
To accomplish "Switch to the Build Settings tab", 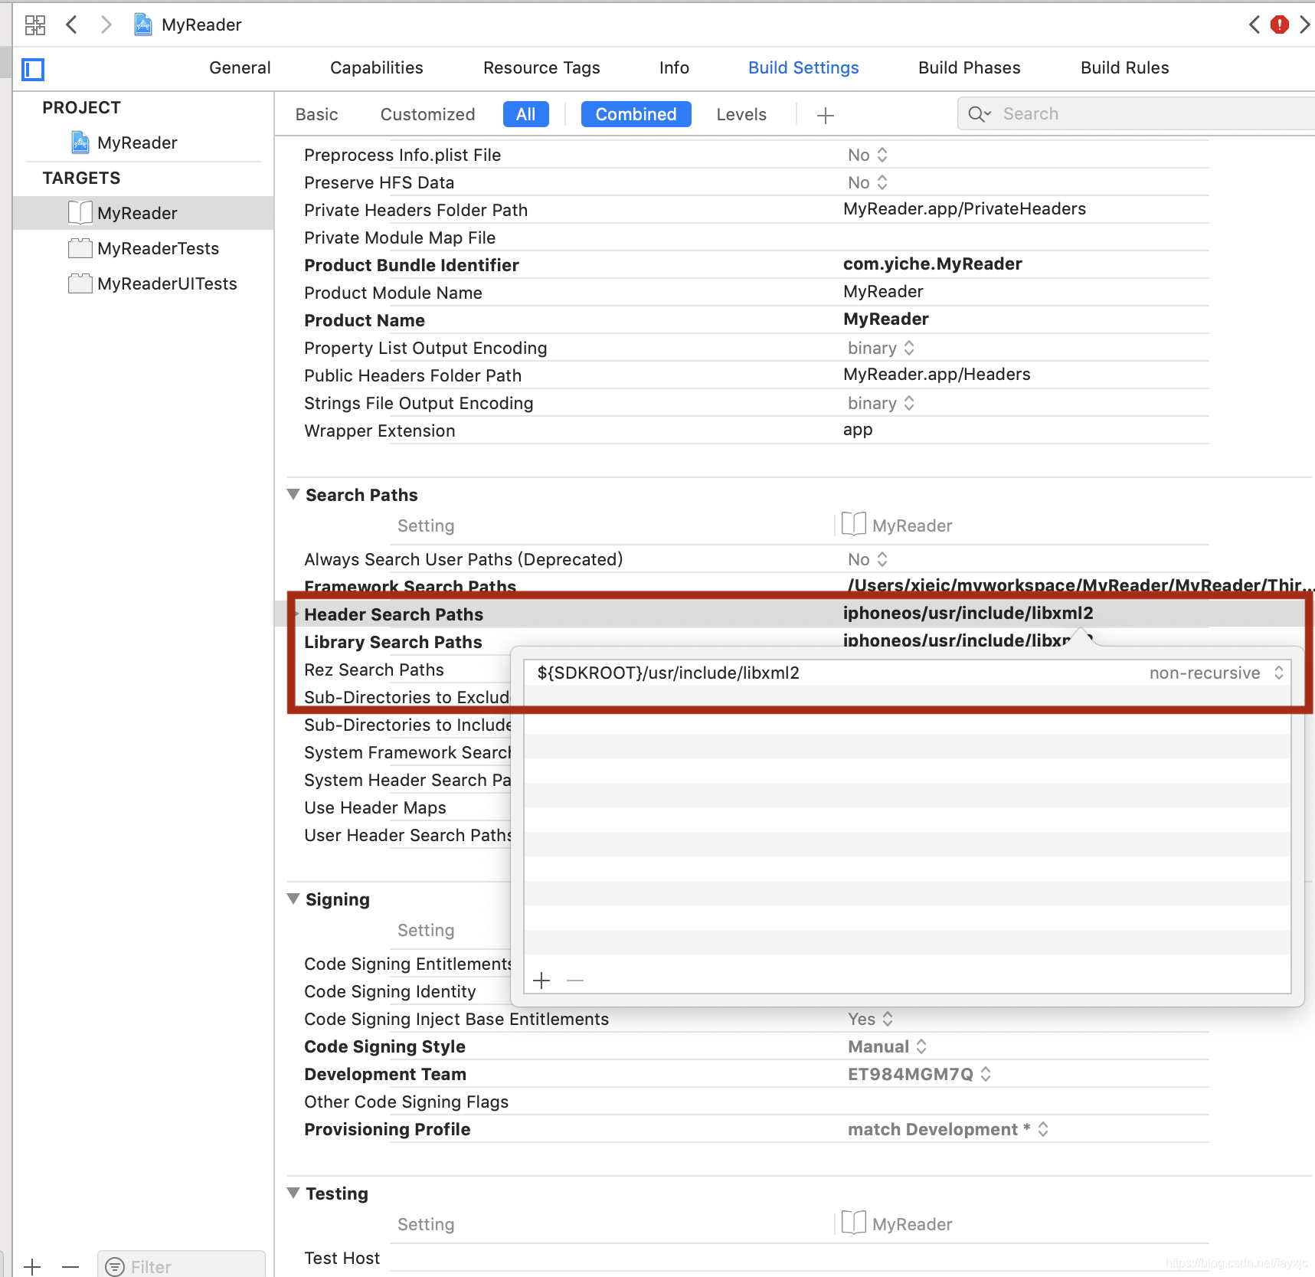I will click(803, 67).
